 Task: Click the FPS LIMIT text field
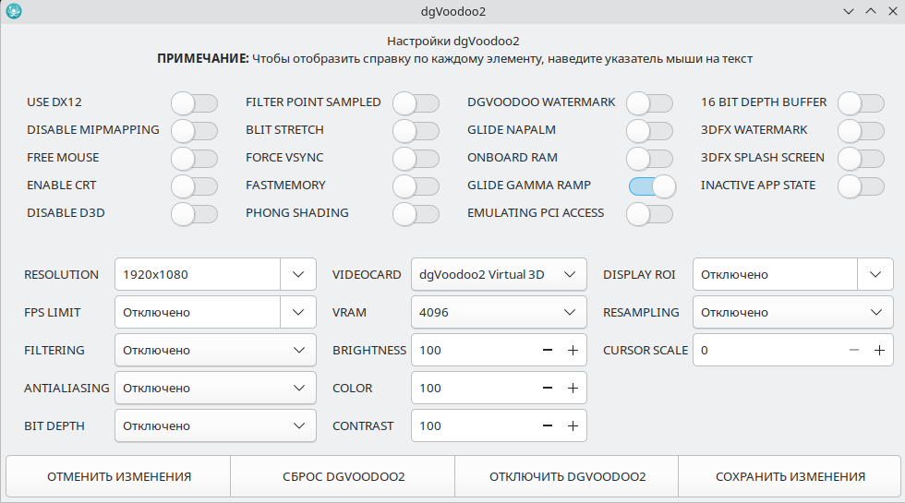[x=198, y=313]
